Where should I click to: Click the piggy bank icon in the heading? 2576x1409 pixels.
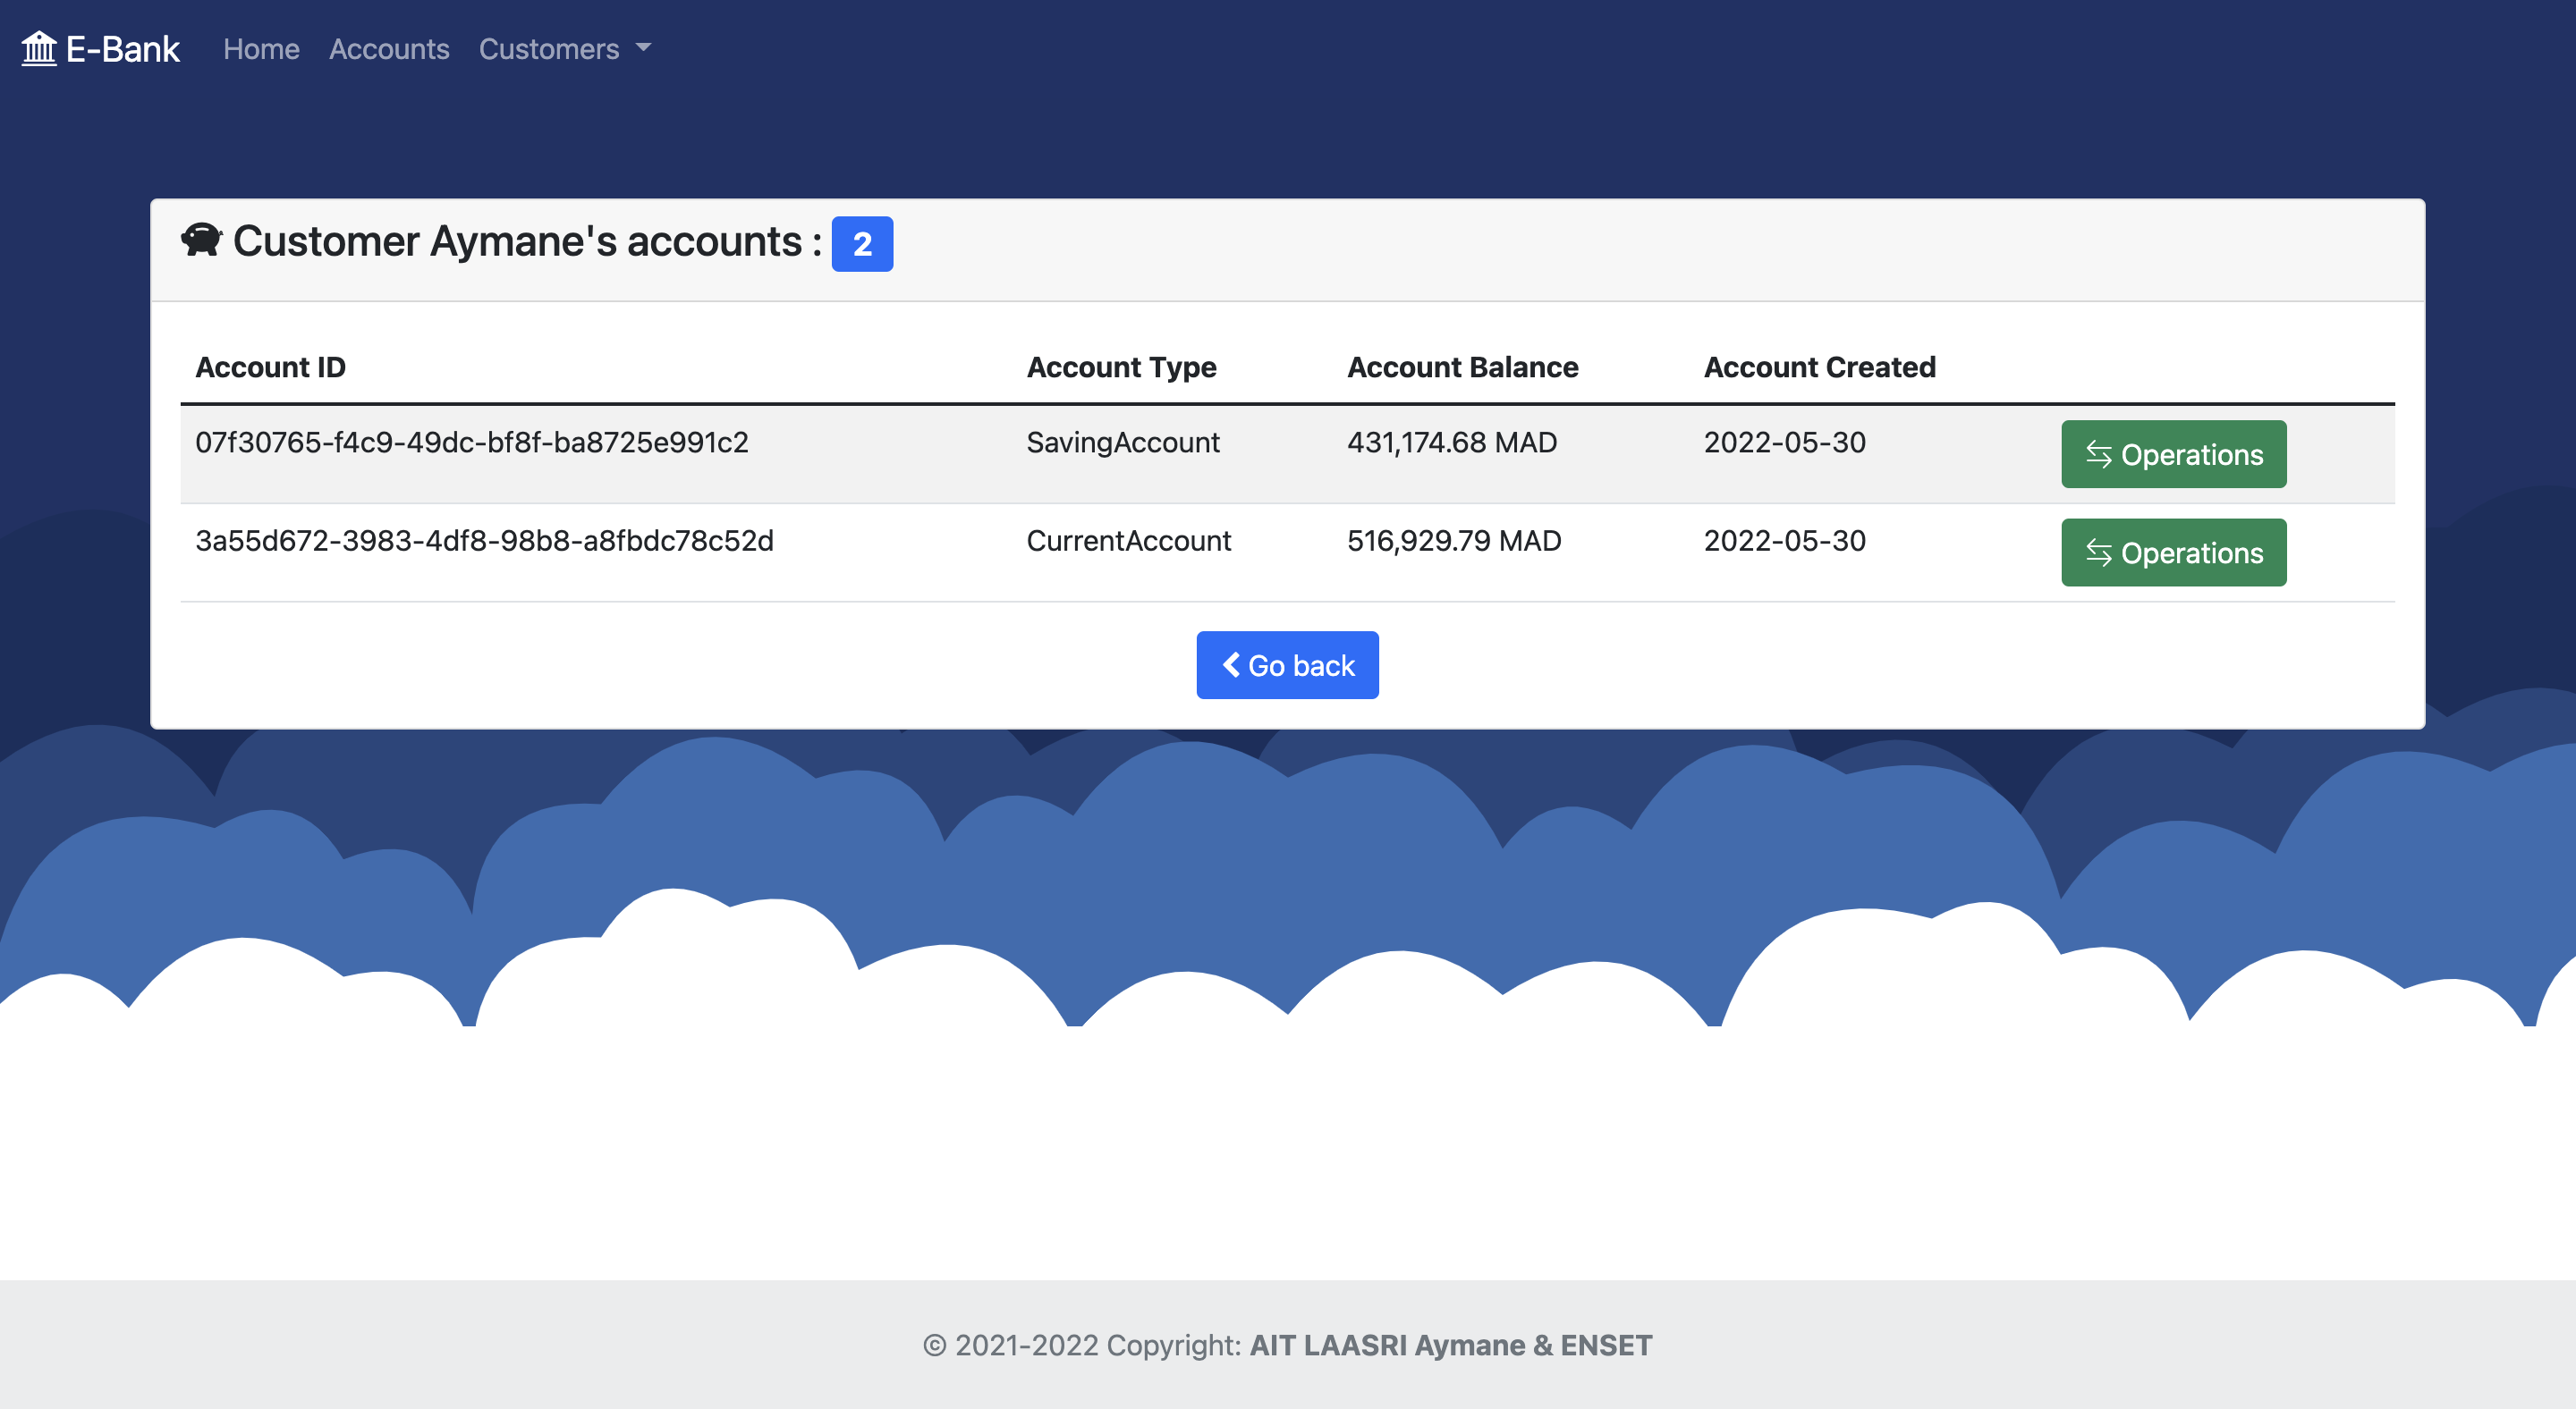point(201,240)
